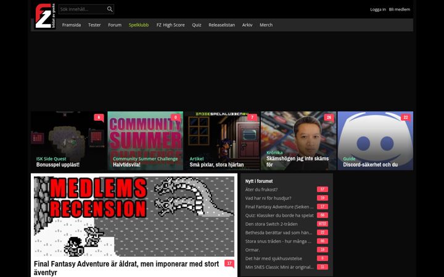Open the Tester menu item
This screenshot has width=444, height=277.
[94, 25]
